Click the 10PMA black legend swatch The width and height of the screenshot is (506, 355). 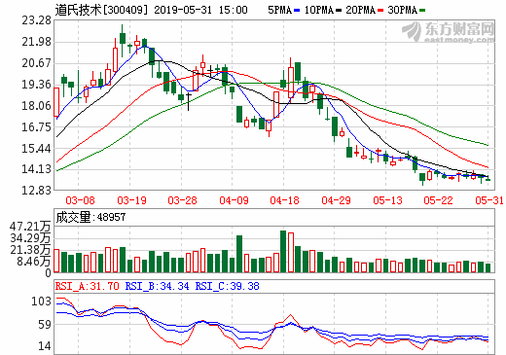coord(339,11)
